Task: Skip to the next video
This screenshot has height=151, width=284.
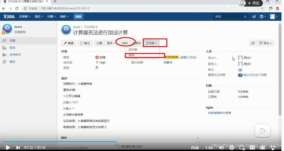Action: click(18, 148)
